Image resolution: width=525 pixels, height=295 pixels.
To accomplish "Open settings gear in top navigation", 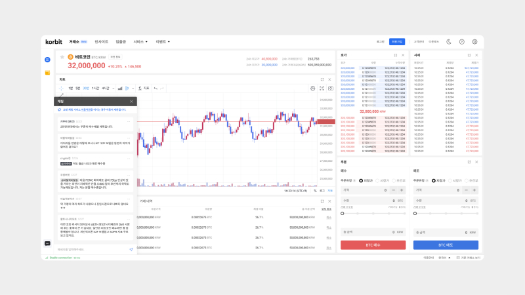I will click(x=474, y=41).
